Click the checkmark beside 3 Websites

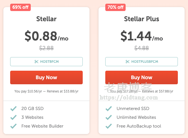[x=13, y=117]
